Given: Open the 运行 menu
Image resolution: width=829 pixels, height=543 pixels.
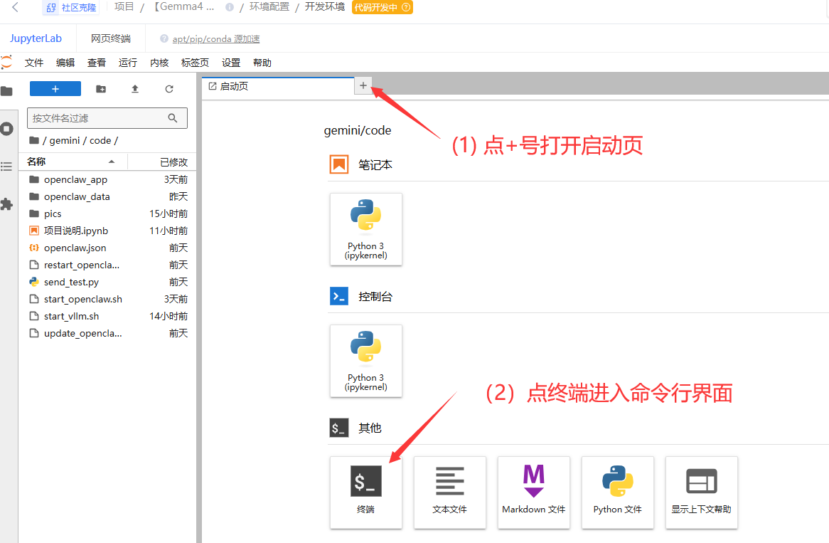Looking at the screenshot, I should point(127,63).
